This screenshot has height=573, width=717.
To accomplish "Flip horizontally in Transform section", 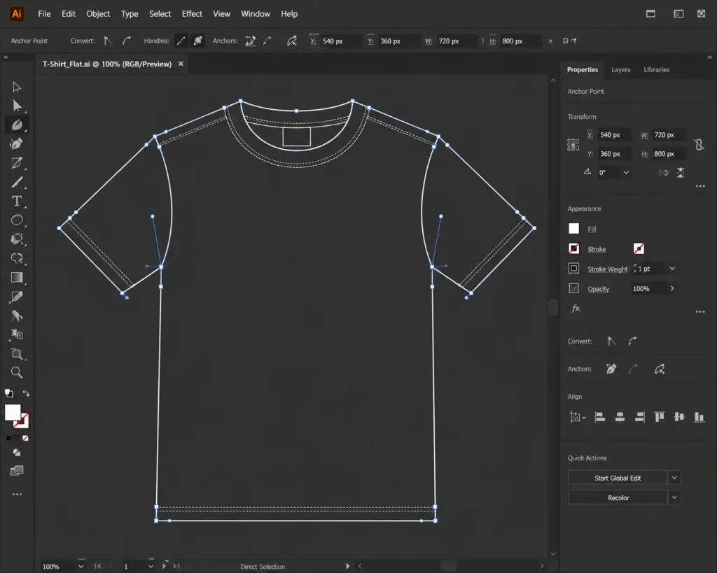I will pos(664,173).
